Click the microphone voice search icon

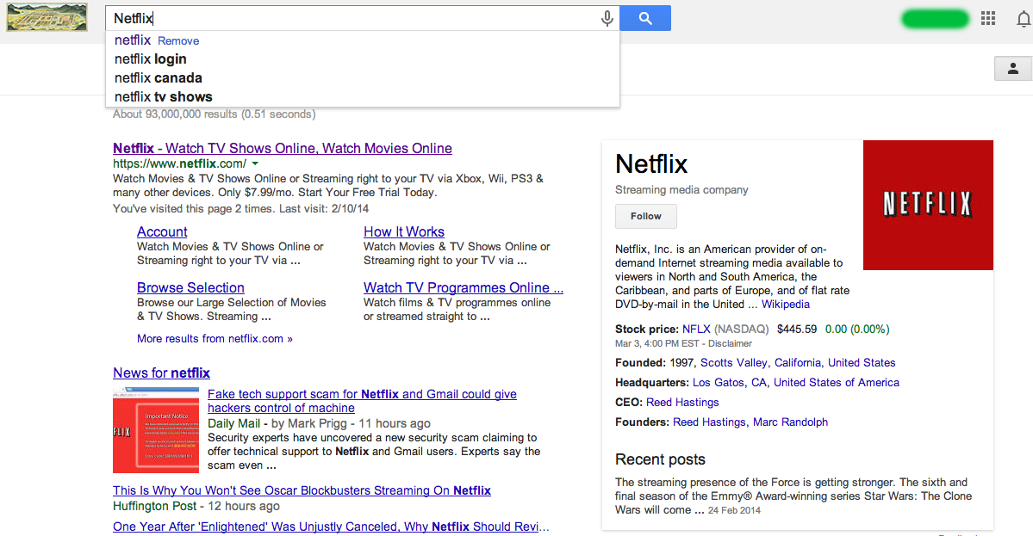607,18
